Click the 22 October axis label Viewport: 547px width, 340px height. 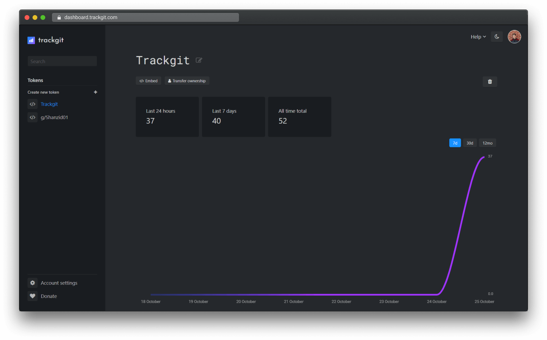[x=341, y=302]
